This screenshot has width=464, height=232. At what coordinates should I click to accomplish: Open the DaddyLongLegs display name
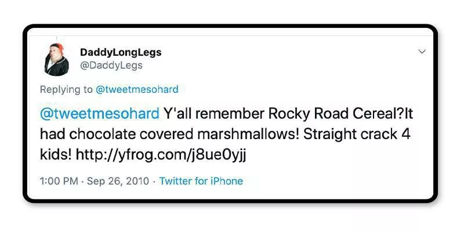(x=121, y=52)
